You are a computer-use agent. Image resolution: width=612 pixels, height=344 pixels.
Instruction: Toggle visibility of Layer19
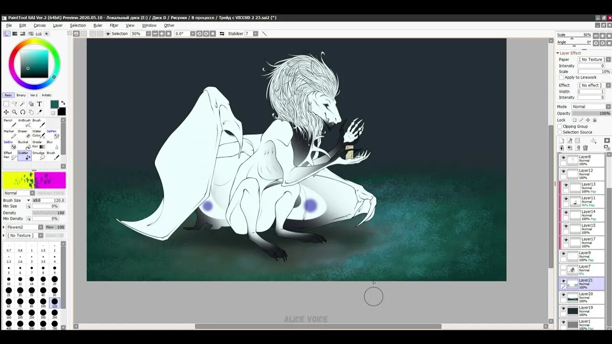pos(563,309)
